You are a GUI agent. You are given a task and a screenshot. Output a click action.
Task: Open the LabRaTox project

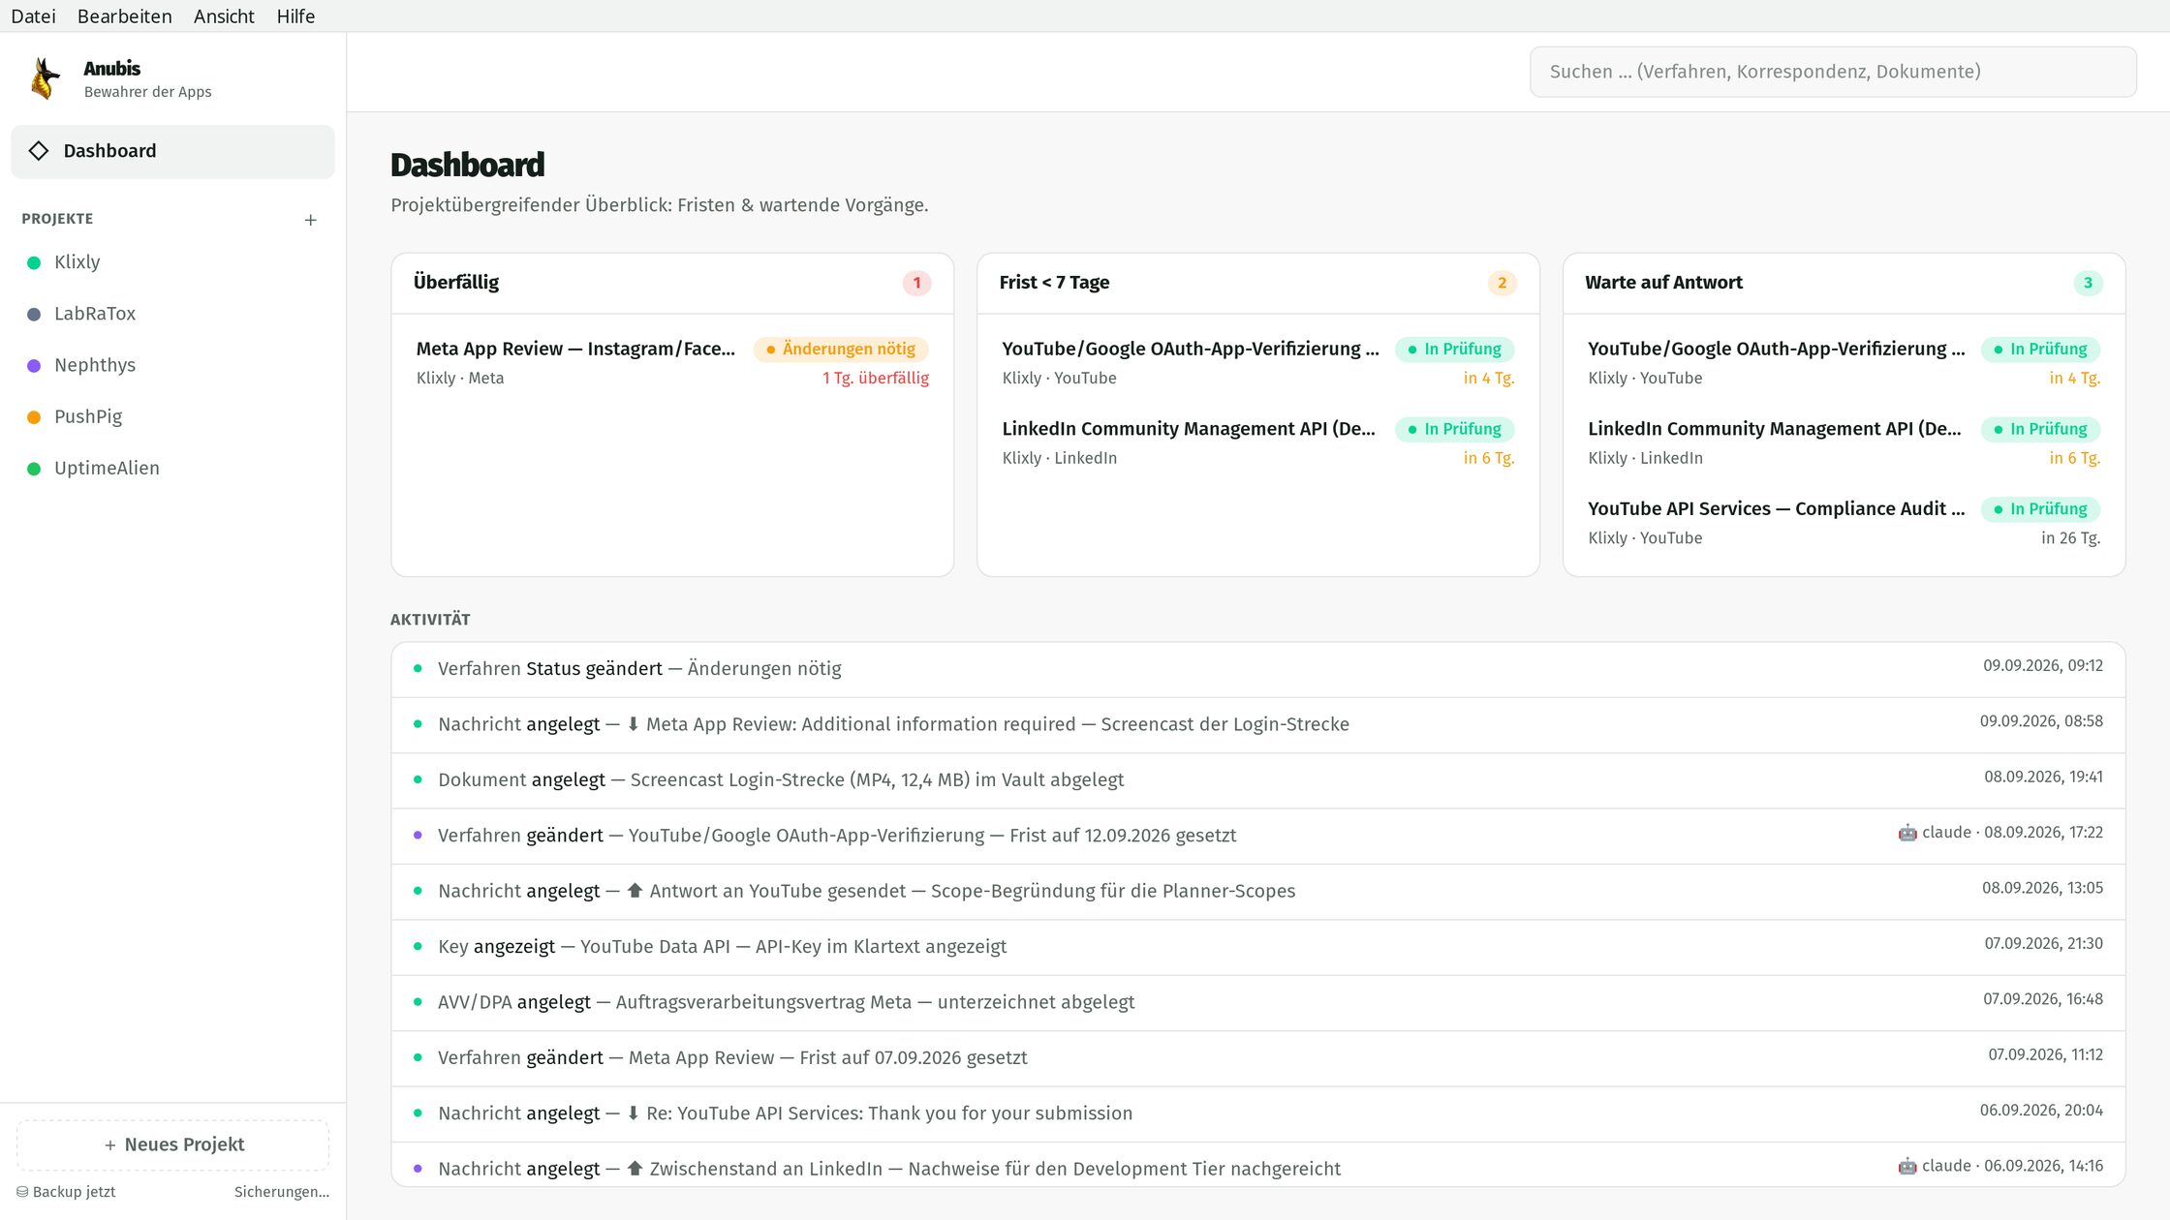tap(172, 314)
